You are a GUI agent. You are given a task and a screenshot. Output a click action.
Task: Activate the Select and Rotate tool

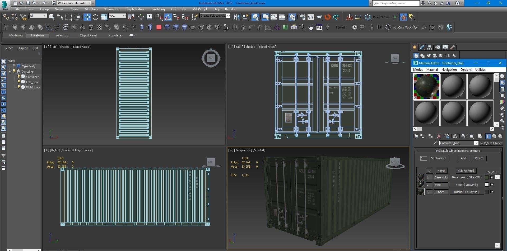tap(95, 17)
